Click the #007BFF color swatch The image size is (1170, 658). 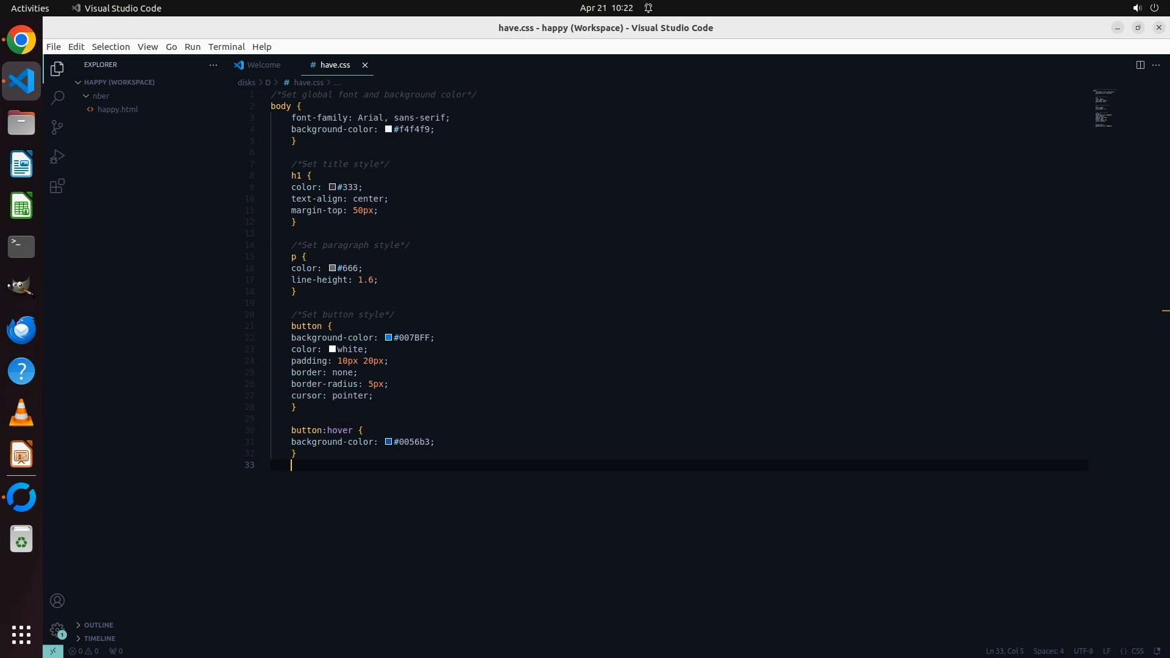(x=388, y=338)
